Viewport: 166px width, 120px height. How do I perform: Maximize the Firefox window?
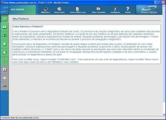click(160, 2)
